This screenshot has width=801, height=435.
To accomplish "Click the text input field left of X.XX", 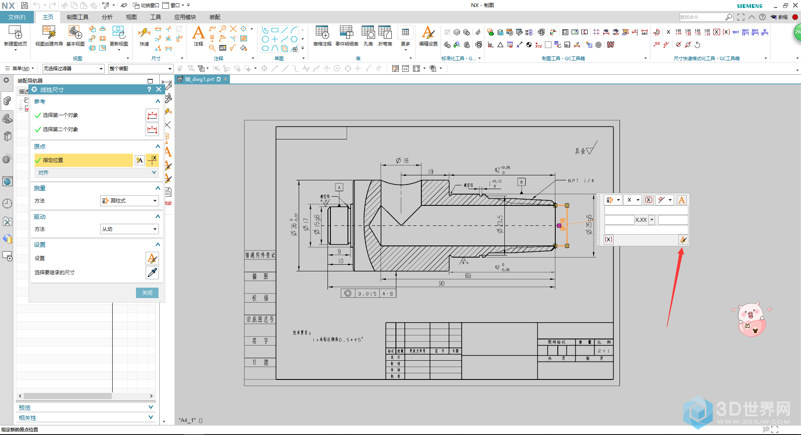I will (619, 220).
